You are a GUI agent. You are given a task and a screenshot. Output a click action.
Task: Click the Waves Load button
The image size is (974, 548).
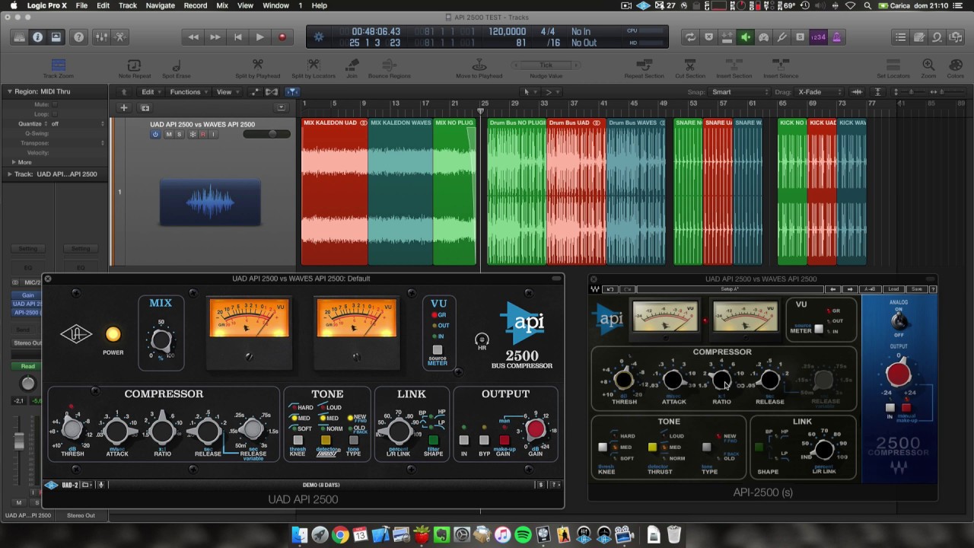(x=893, y=289)
